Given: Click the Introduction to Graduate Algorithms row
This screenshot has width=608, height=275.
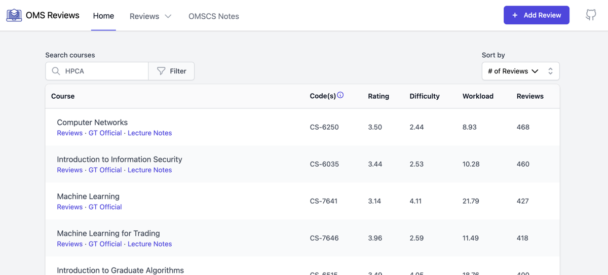Looking at the screenshot, I should (120, 270).
